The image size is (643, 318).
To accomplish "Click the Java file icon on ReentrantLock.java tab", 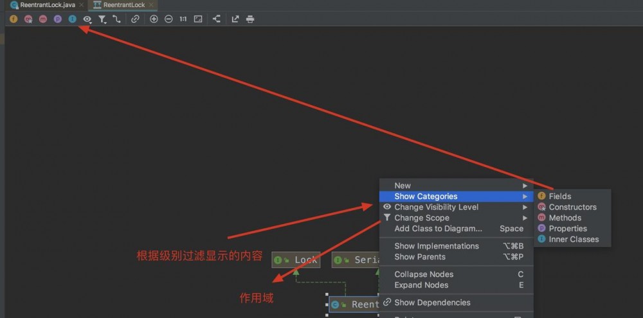I will point(14,5).
